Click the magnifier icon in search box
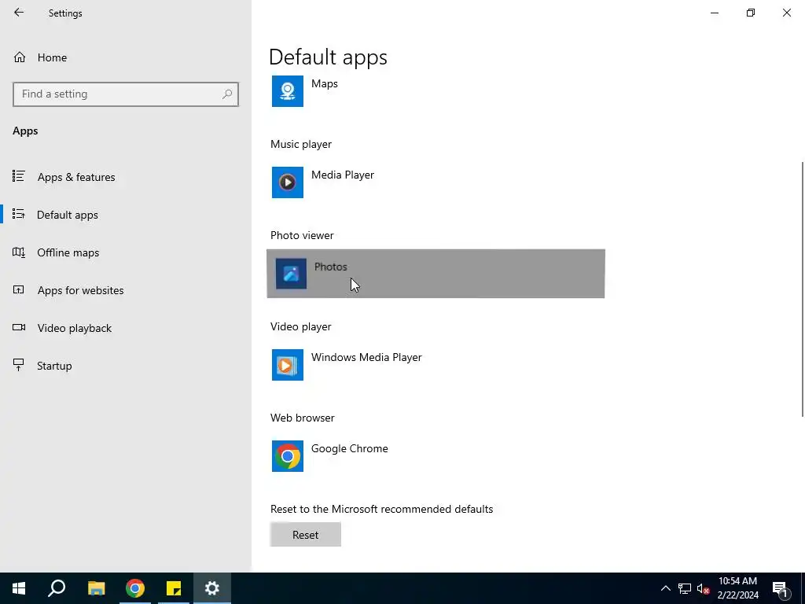 [x=227, y=94]
